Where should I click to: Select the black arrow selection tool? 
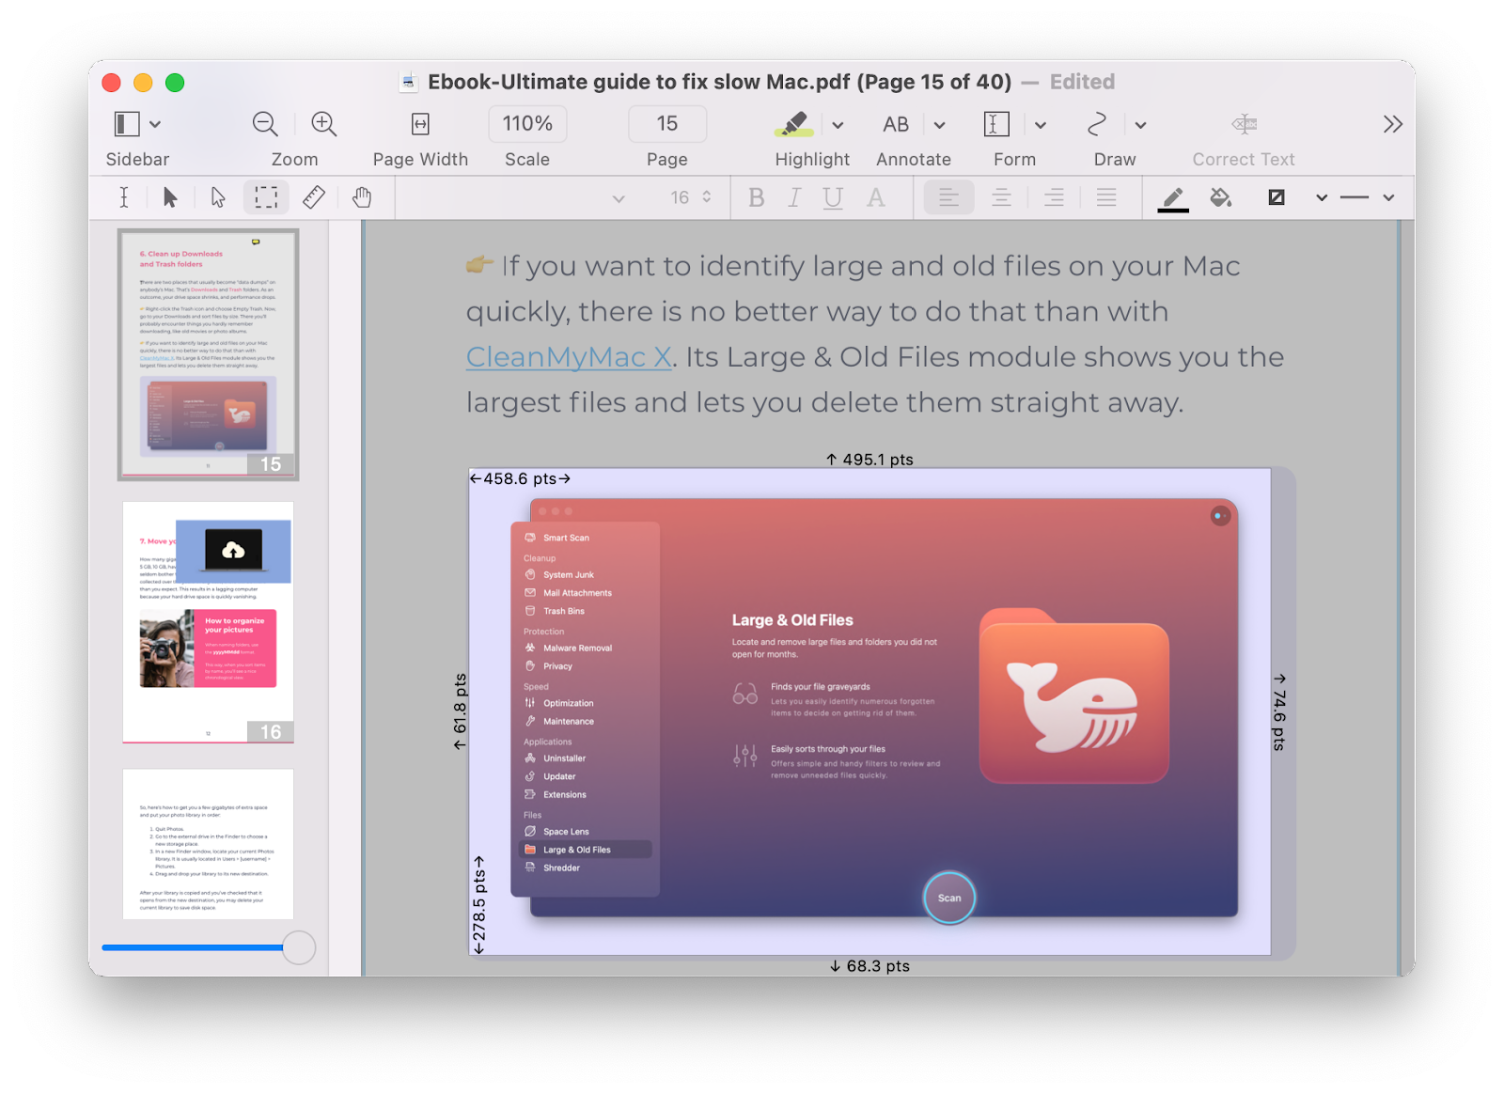(x=170, y=197)
